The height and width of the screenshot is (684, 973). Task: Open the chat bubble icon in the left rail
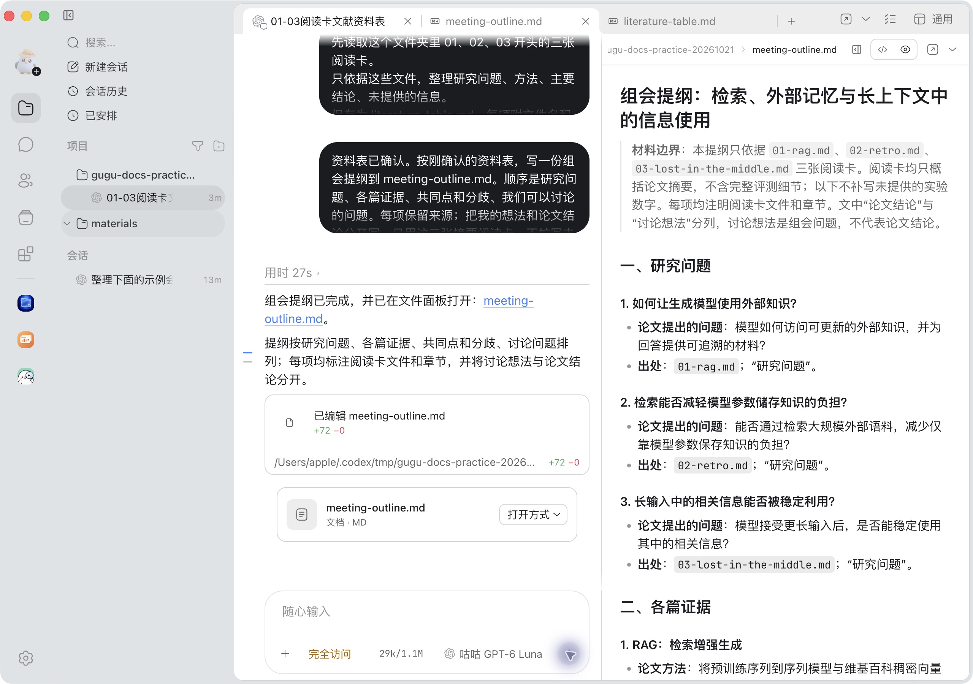pyautogui.click(x=26, y=144)
